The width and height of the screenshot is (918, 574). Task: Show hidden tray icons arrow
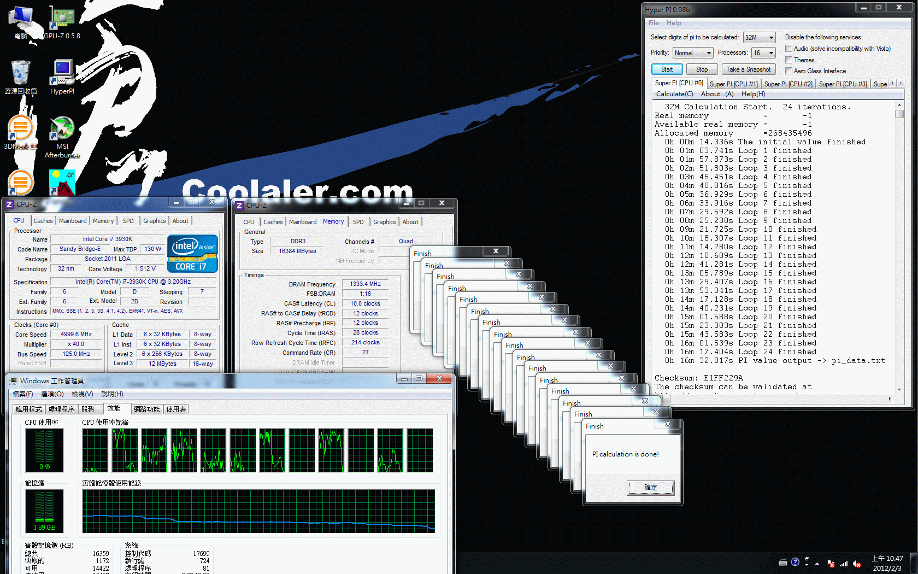pyautogui.click(x=817, y=564)
